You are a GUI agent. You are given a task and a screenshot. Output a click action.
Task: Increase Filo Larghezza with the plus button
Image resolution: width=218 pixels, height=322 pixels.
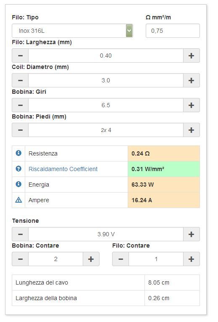pyautogui.click(x=191, y=55)
